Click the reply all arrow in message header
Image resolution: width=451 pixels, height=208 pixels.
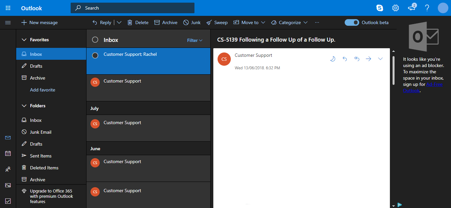click(357, 59)
